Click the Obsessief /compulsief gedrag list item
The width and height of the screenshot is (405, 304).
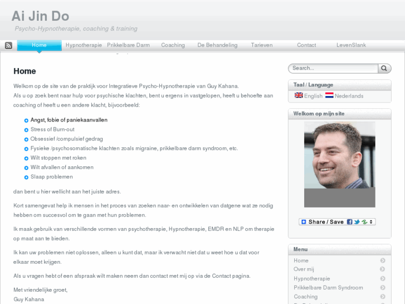click(67, 139)
